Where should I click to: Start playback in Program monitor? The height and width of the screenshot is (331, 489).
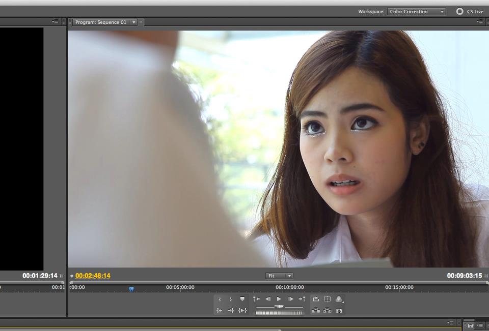coord(279,299)
